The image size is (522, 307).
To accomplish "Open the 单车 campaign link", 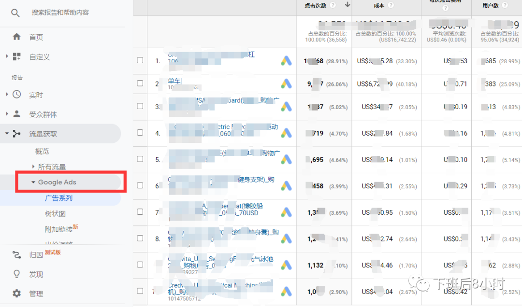I will pos(174,81).
